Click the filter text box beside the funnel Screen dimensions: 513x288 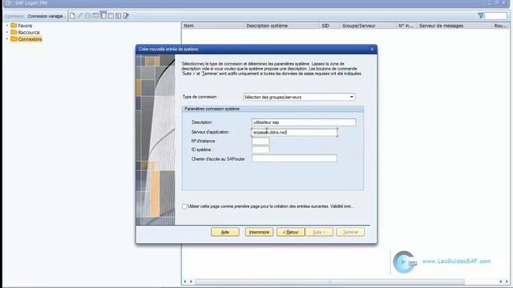point(495,16)
